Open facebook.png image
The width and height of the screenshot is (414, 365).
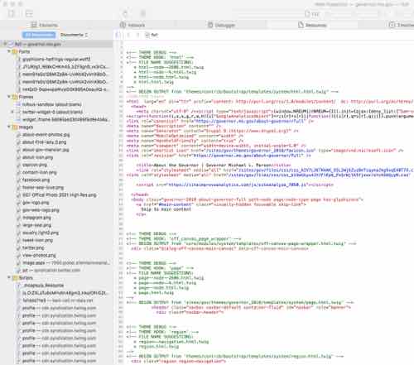point(36,180)
